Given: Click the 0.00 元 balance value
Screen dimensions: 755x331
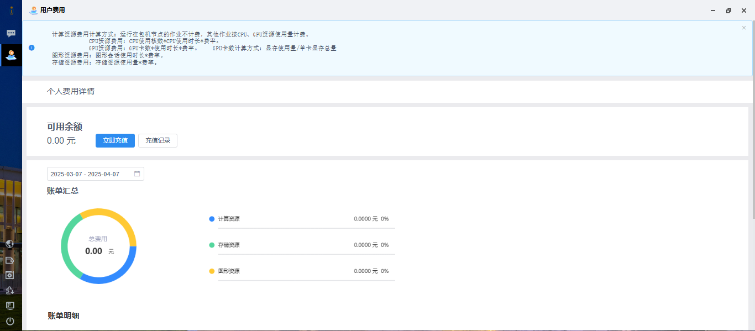Looking at the screenshot, I should [x=61, y=140].
